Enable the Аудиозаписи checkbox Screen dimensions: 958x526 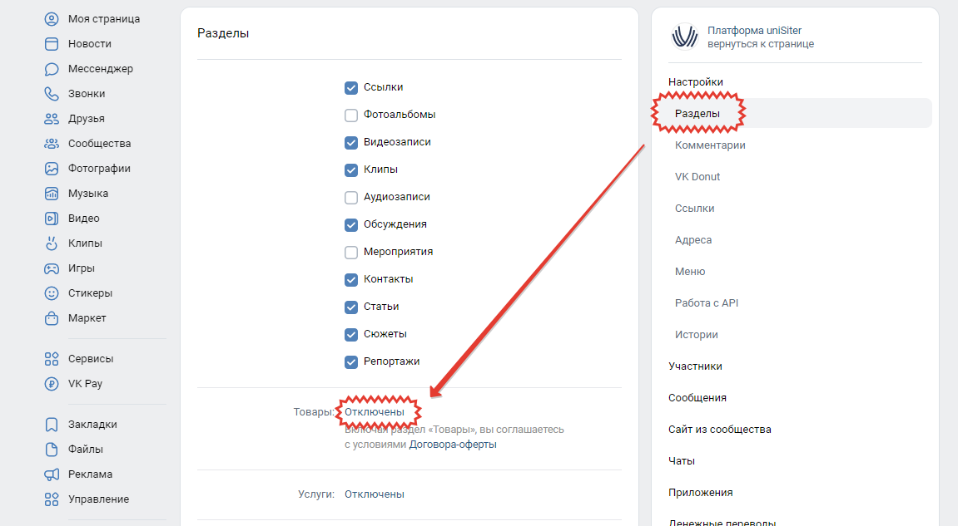coord(351,197)
